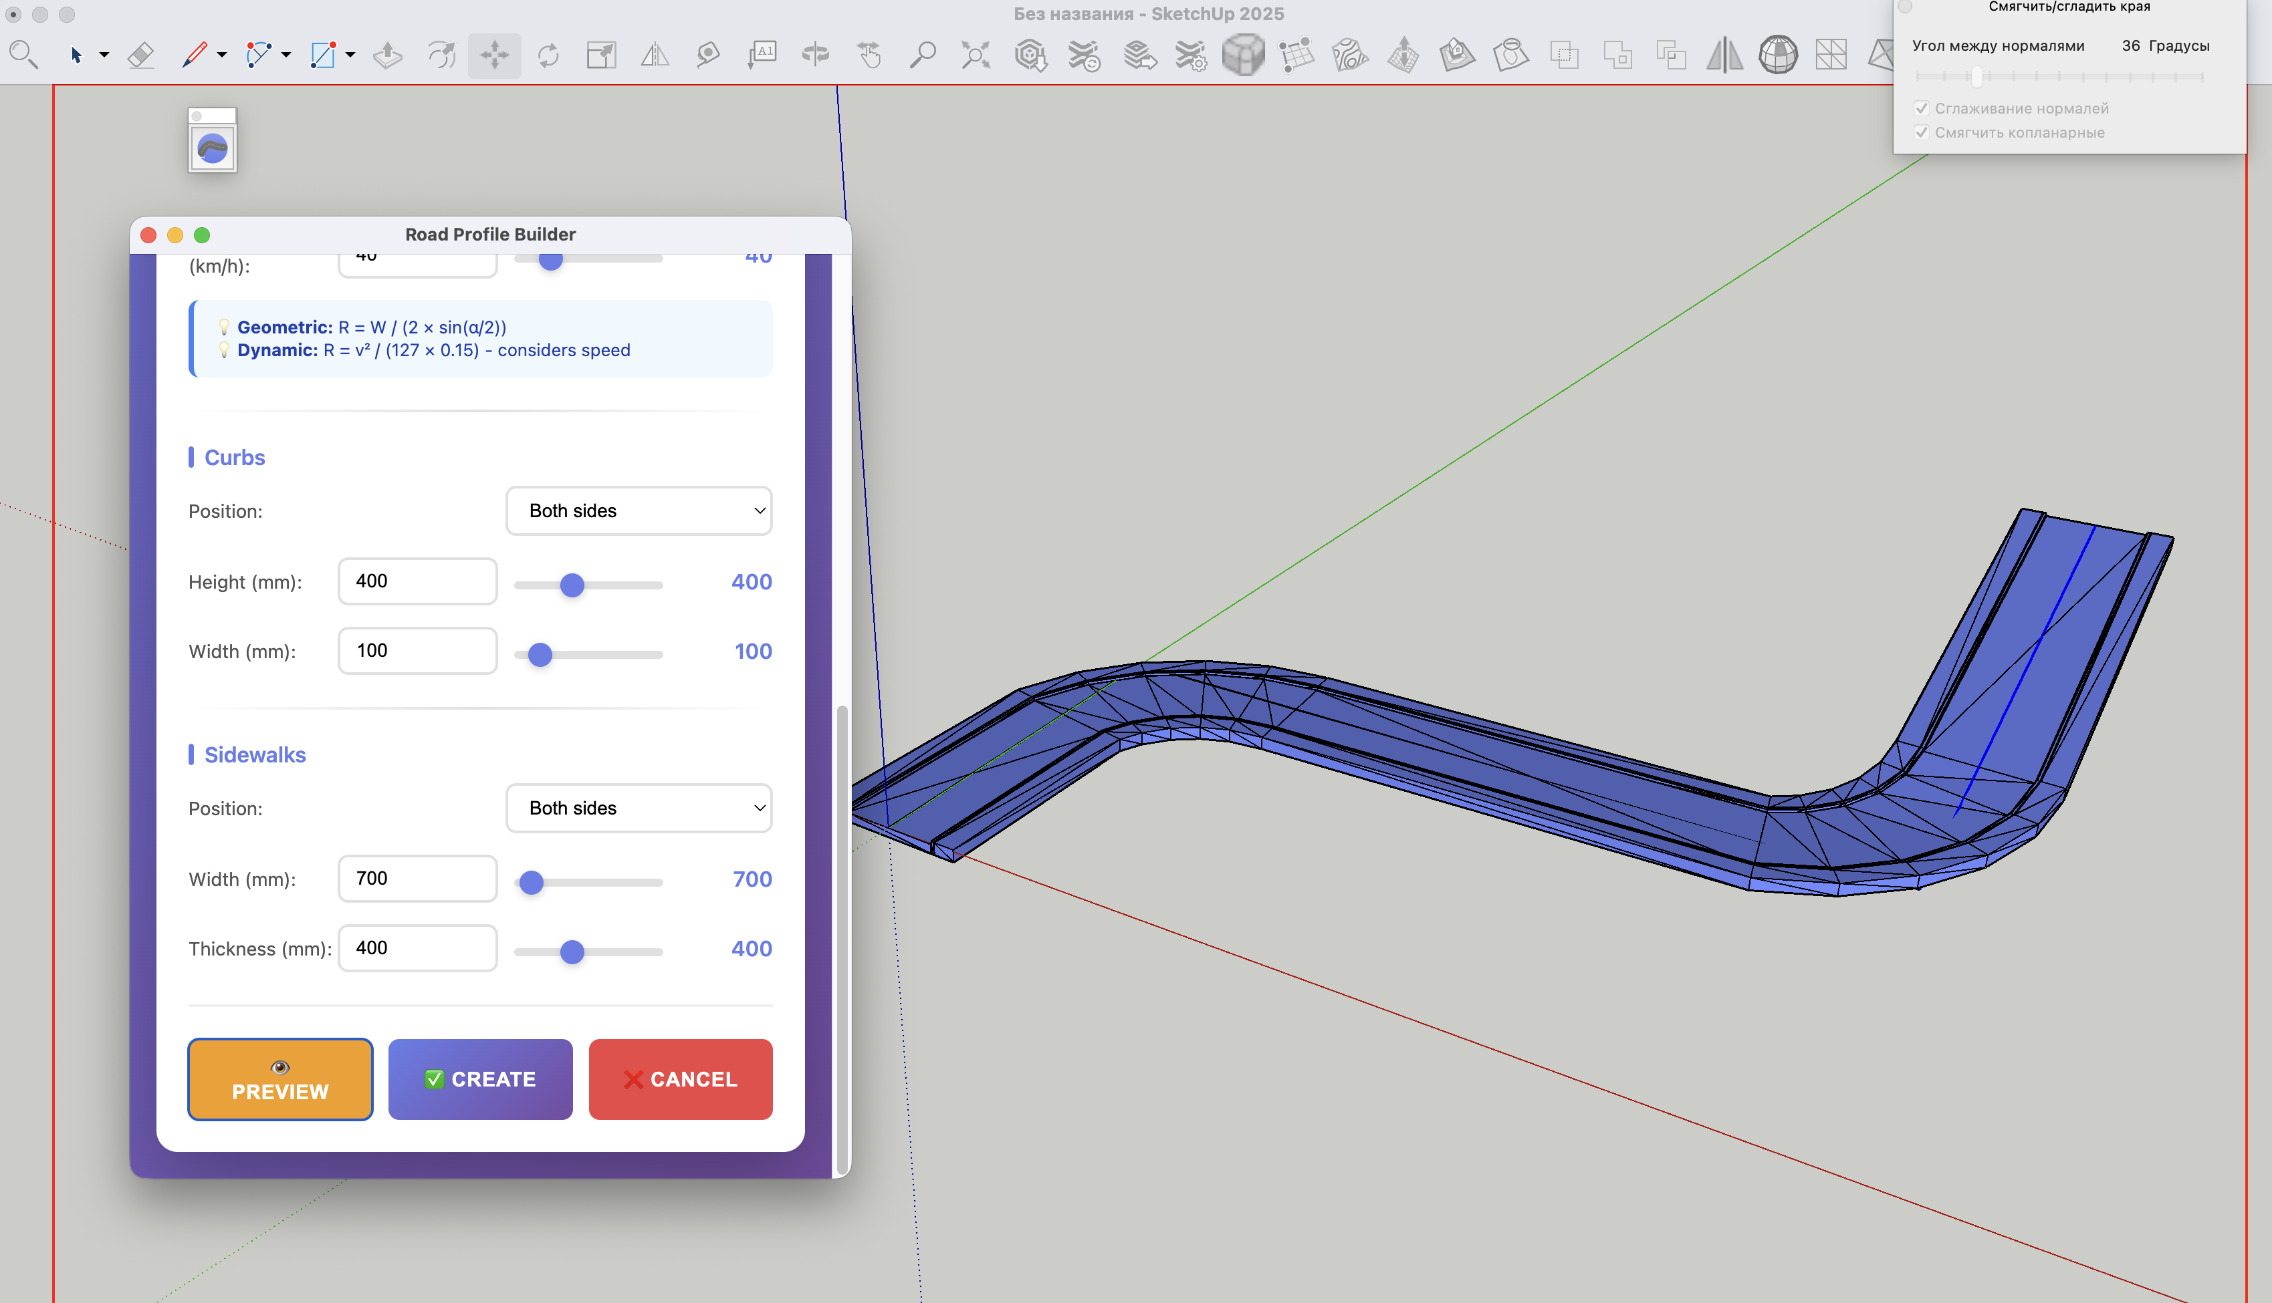Click the road plugin toolbar icon
This screenshot has height=1303, width=2272.
212,148
